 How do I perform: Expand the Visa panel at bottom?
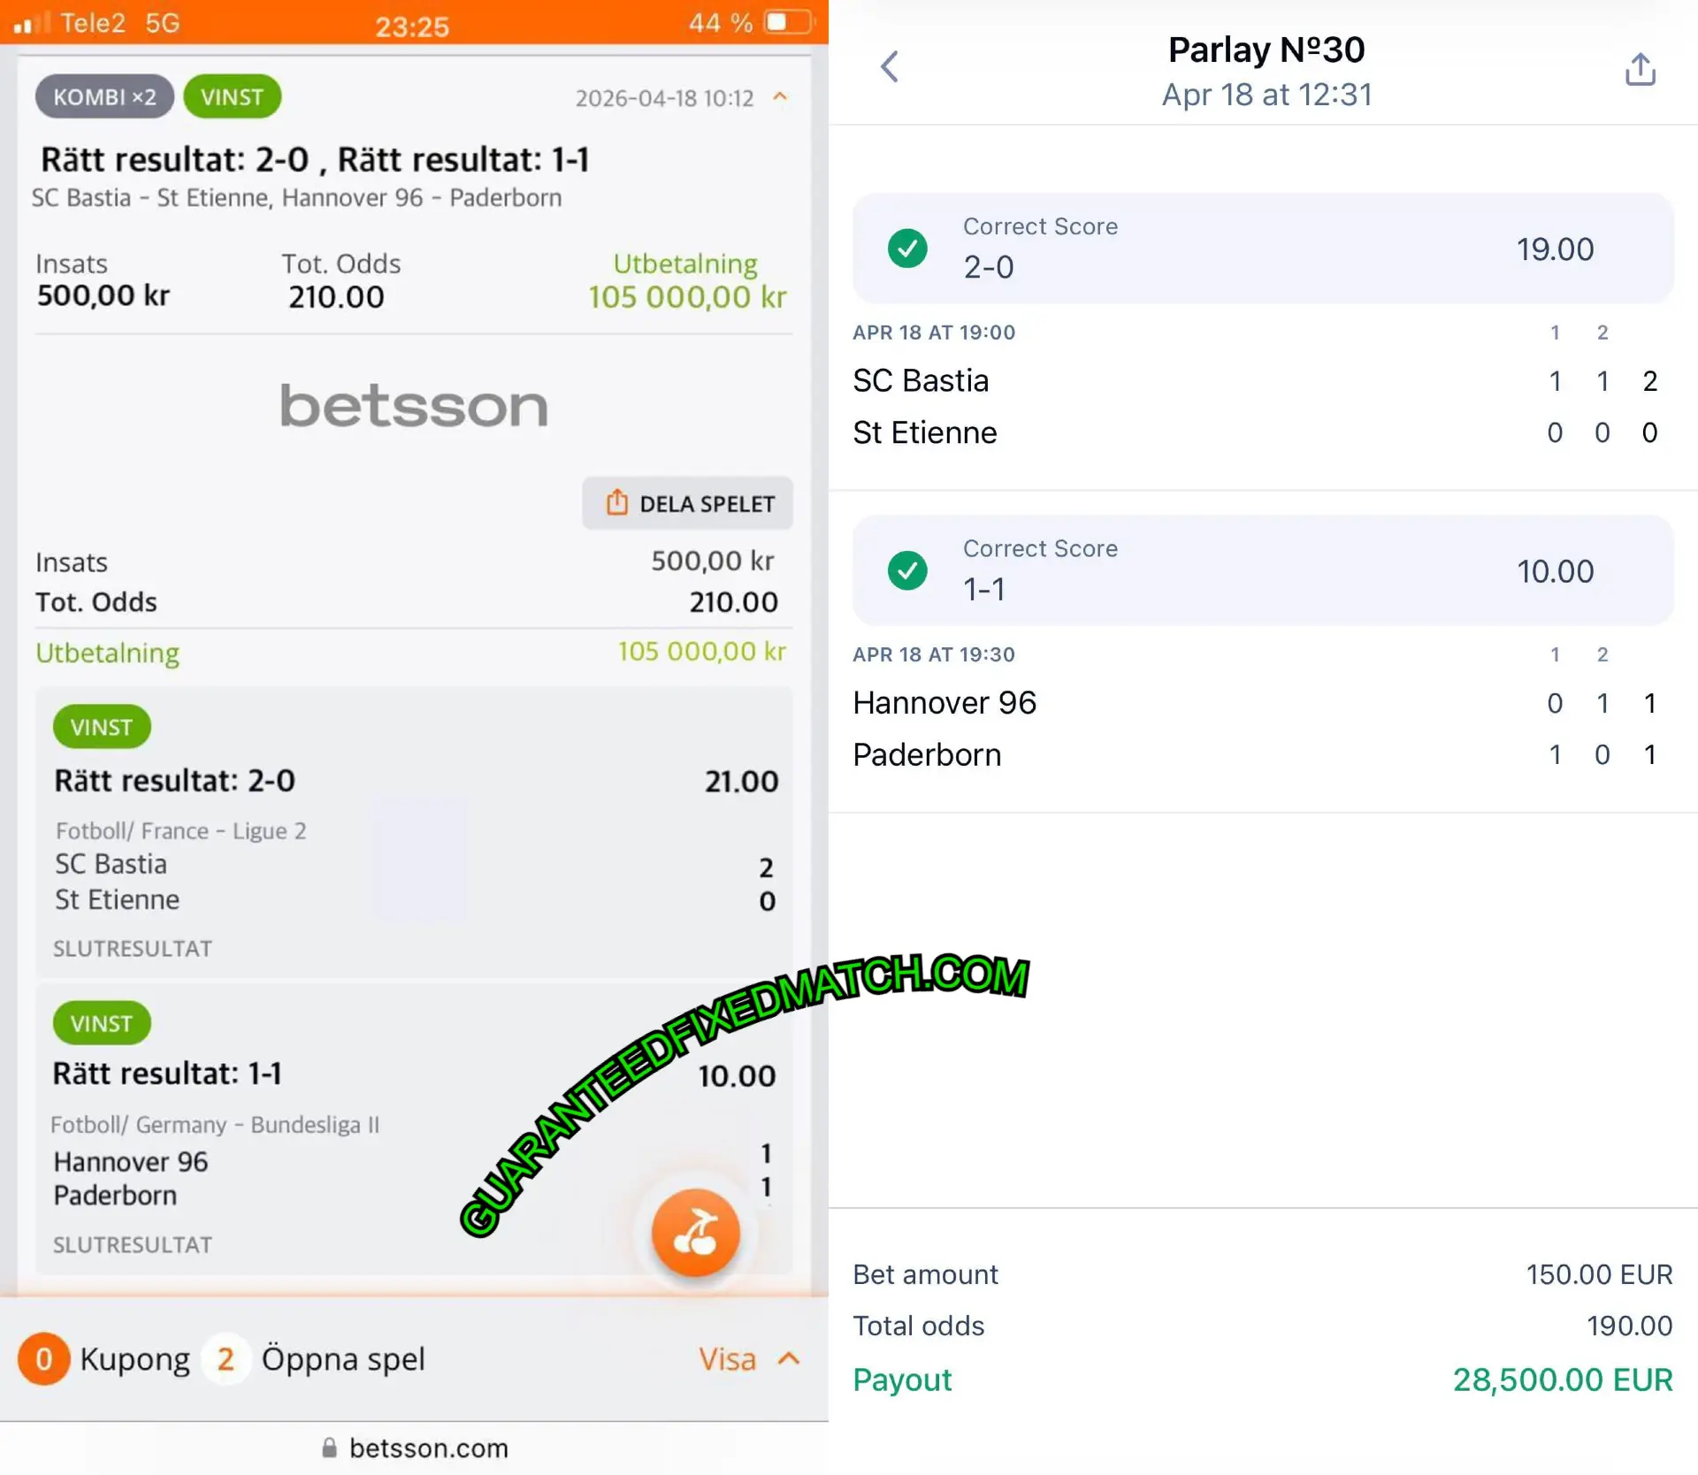point(748,1358)
